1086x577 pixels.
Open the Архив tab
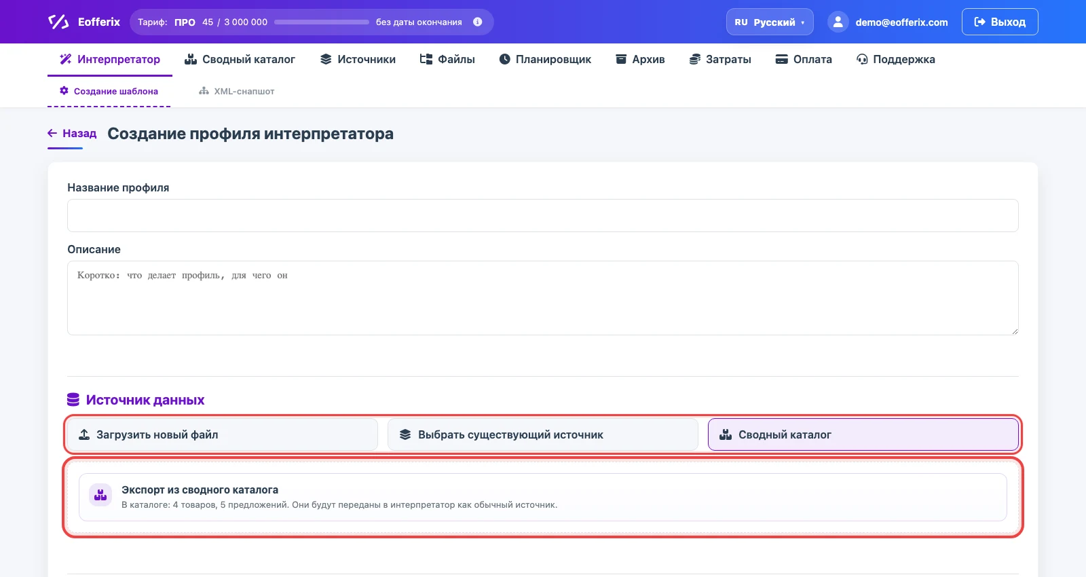tap(640, 59)
